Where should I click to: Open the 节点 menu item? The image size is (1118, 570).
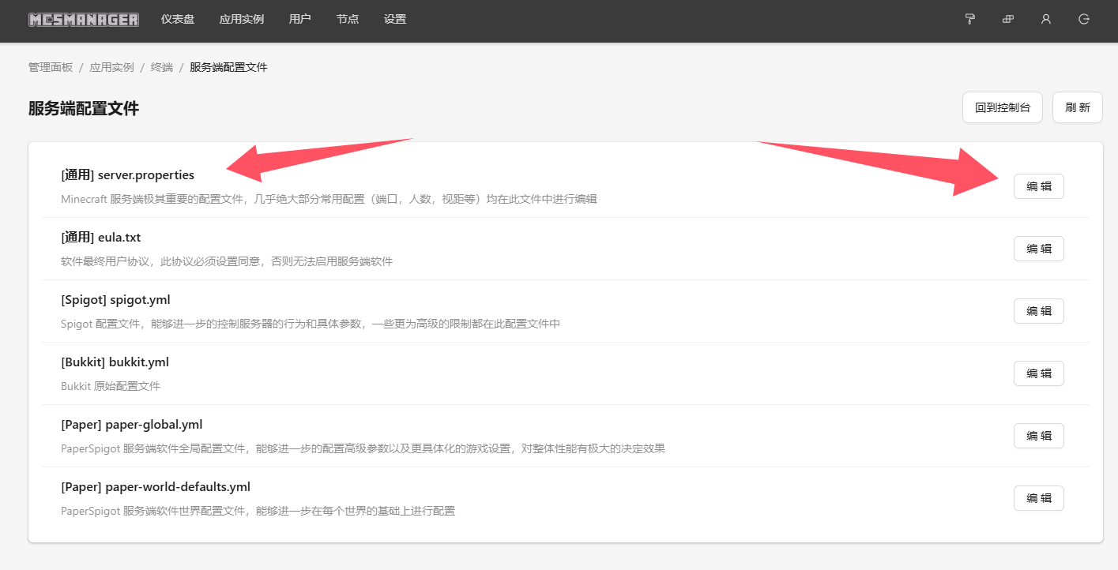[x=347, y=19]
